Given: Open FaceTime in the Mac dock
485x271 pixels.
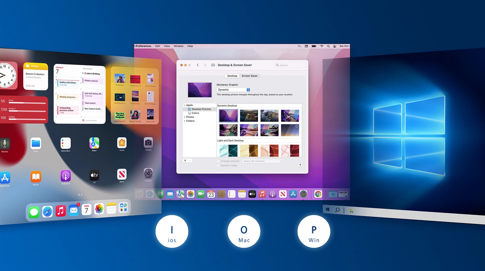Looking at the screenshot, I should 201,194.
